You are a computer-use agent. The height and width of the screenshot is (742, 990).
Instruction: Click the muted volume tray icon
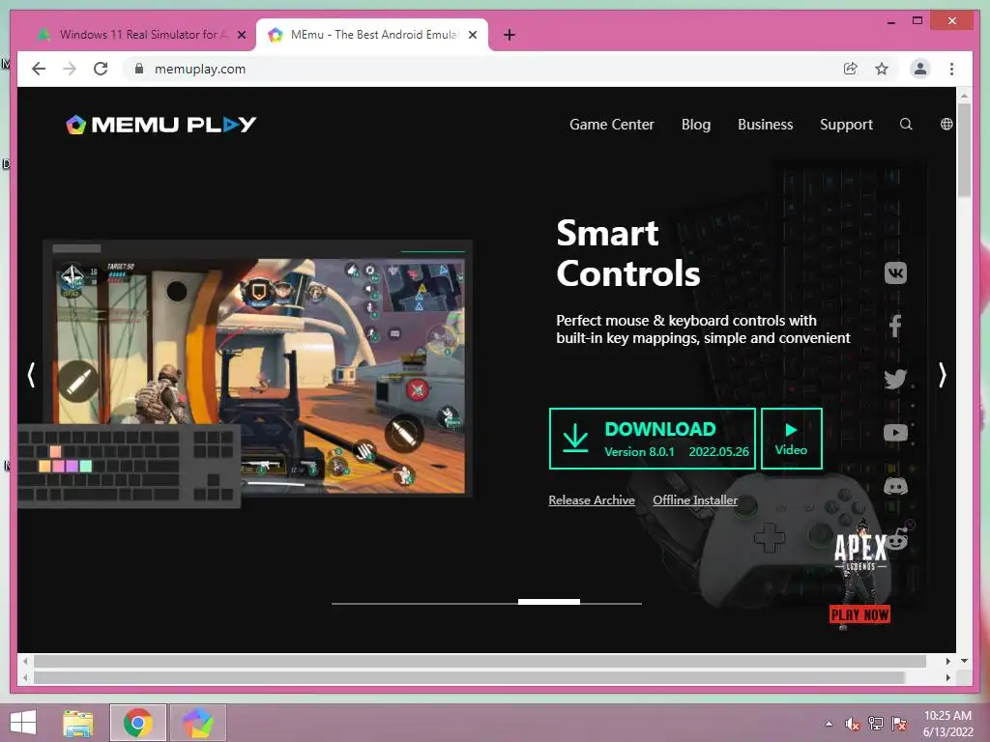pyautogui.click(x=853, y=724)
